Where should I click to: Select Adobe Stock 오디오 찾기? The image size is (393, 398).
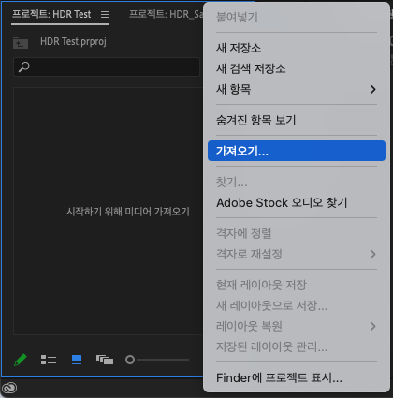tap(297, 202)
